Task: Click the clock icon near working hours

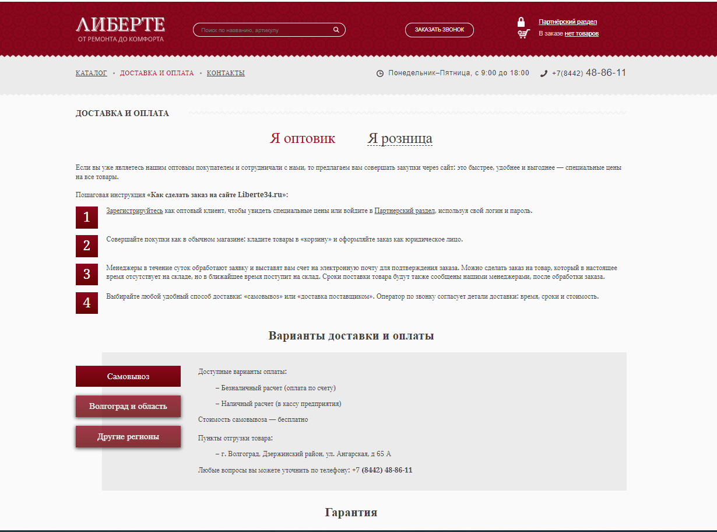Action: point(380,73)
